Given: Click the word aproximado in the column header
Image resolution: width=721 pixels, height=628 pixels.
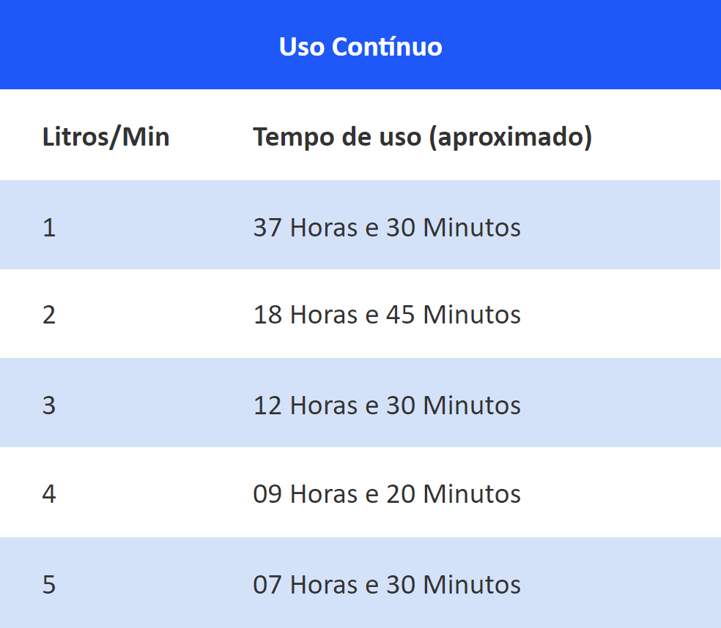Looking at the screenshot, I should 510,138.
